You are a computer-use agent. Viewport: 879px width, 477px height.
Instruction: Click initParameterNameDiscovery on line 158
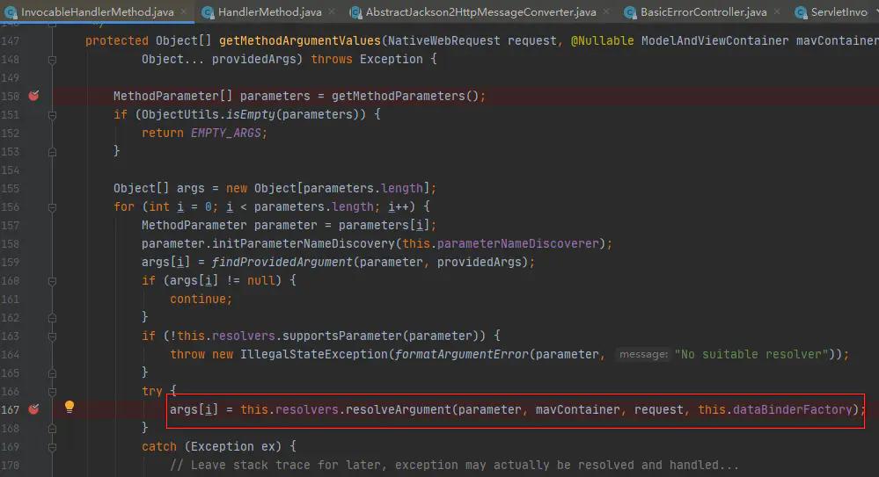point(304,244)
